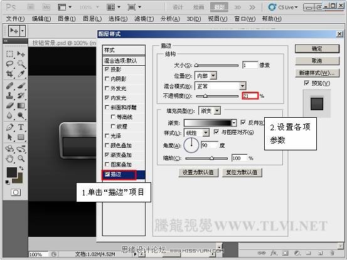Open 编辑 Edit menu
Viewport: 347px width, 260px height.
[x=41, y=19]
